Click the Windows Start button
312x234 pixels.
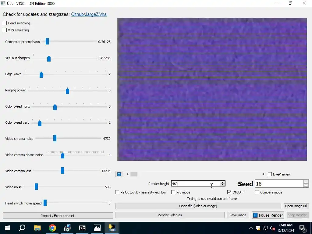(7, 228)
